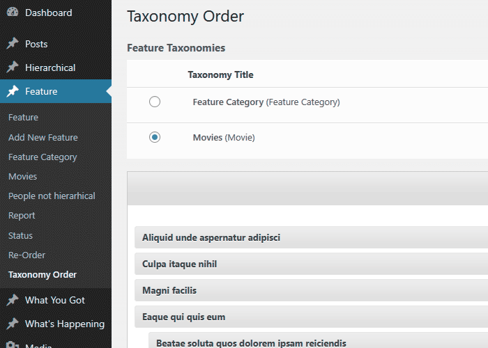Select the Aliquid unde aspernatur adipisci item
This screenshot has height=348, width=488.
(211, 237)
